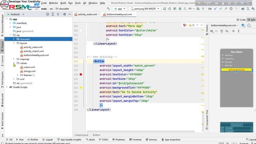The image size is (256, 144).
Task: Click the warnings count indicator
Action: tap(192, 25)
